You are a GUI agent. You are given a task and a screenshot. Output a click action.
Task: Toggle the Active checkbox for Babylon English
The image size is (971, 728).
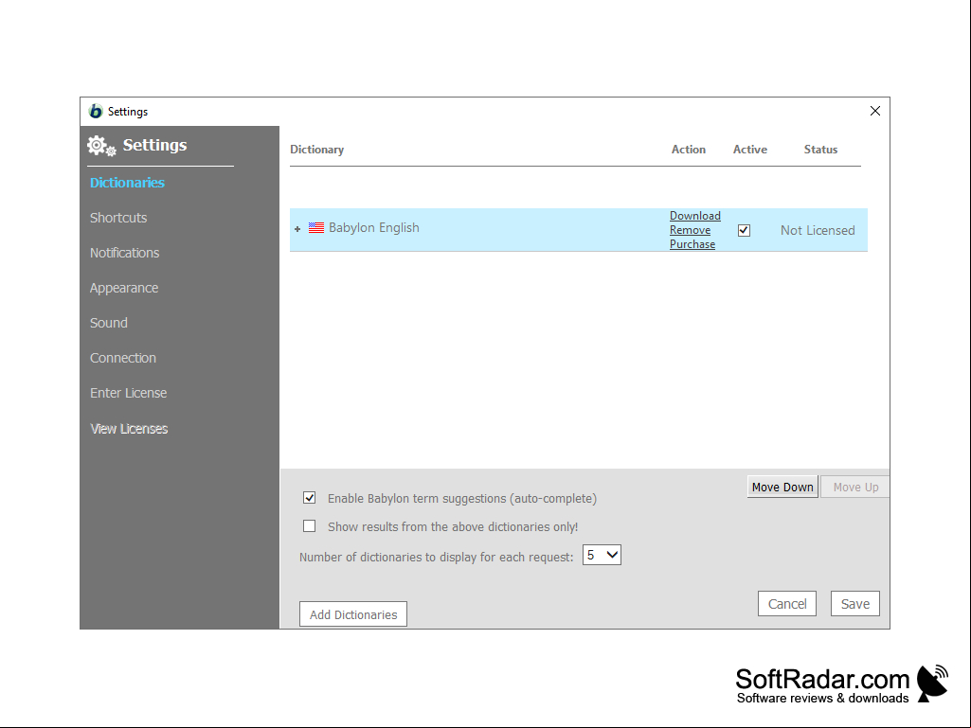pos(744,230)
